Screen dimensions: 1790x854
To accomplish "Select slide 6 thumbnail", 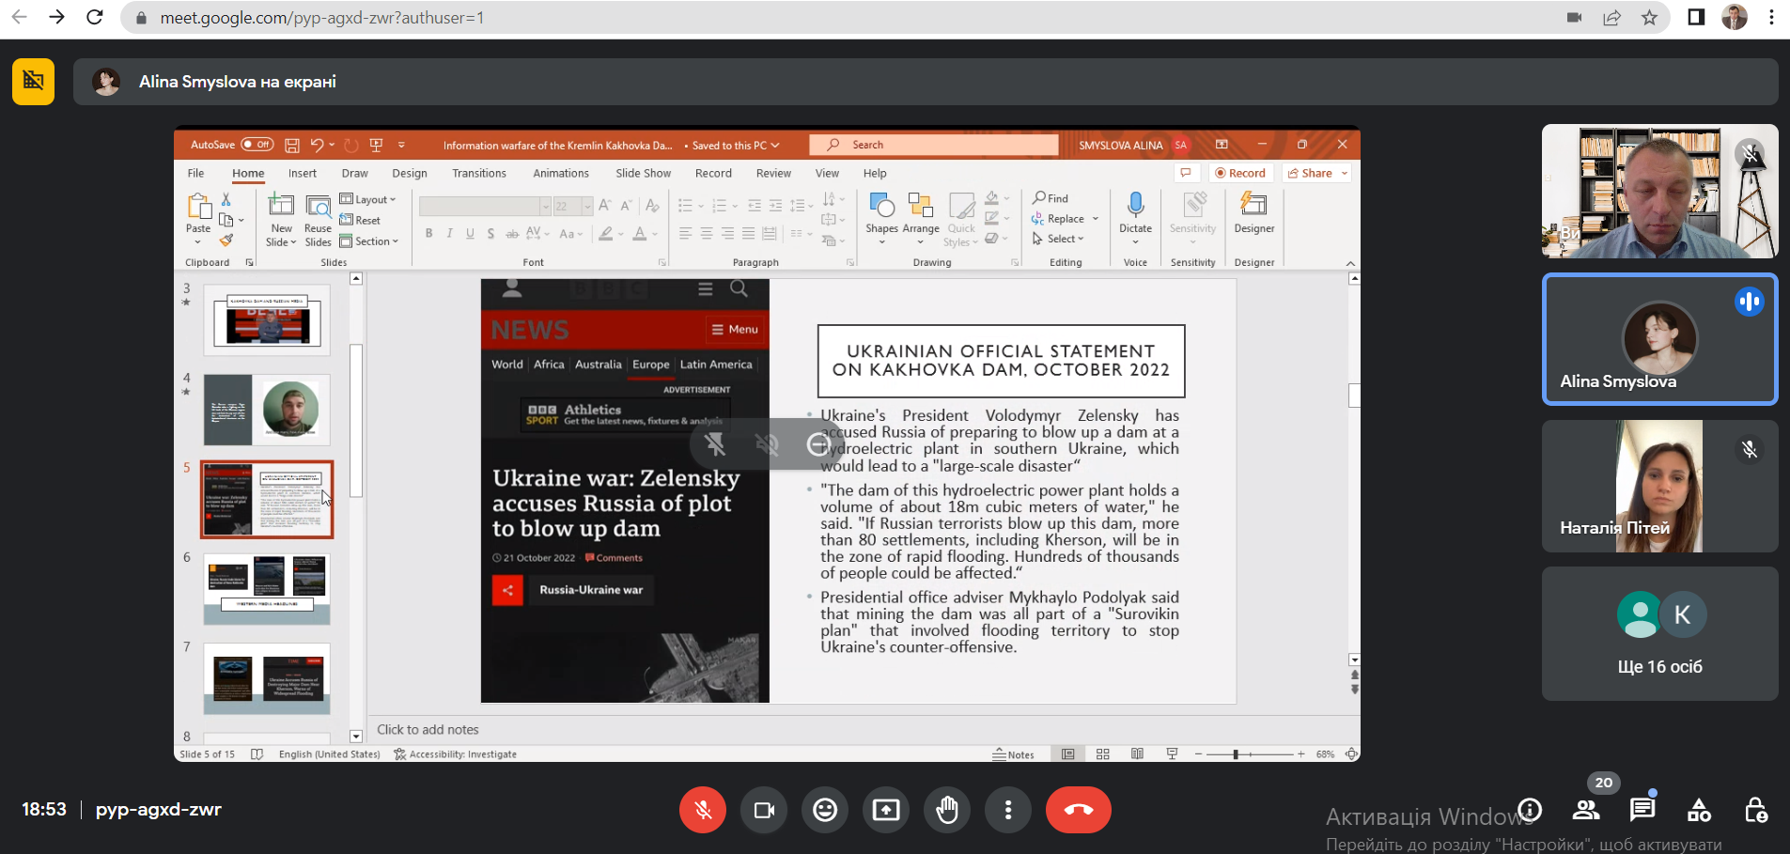I will (267, 588).
